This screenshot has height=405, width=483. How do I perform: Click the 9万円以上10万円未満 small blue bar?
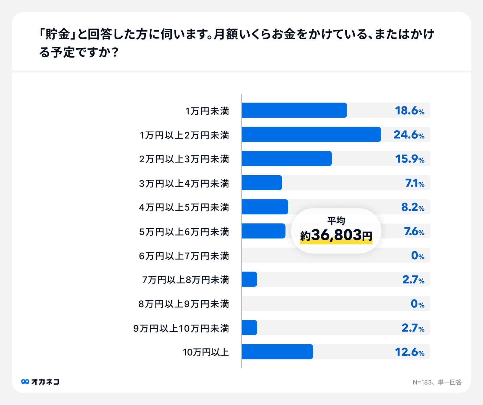pos(249,328)
